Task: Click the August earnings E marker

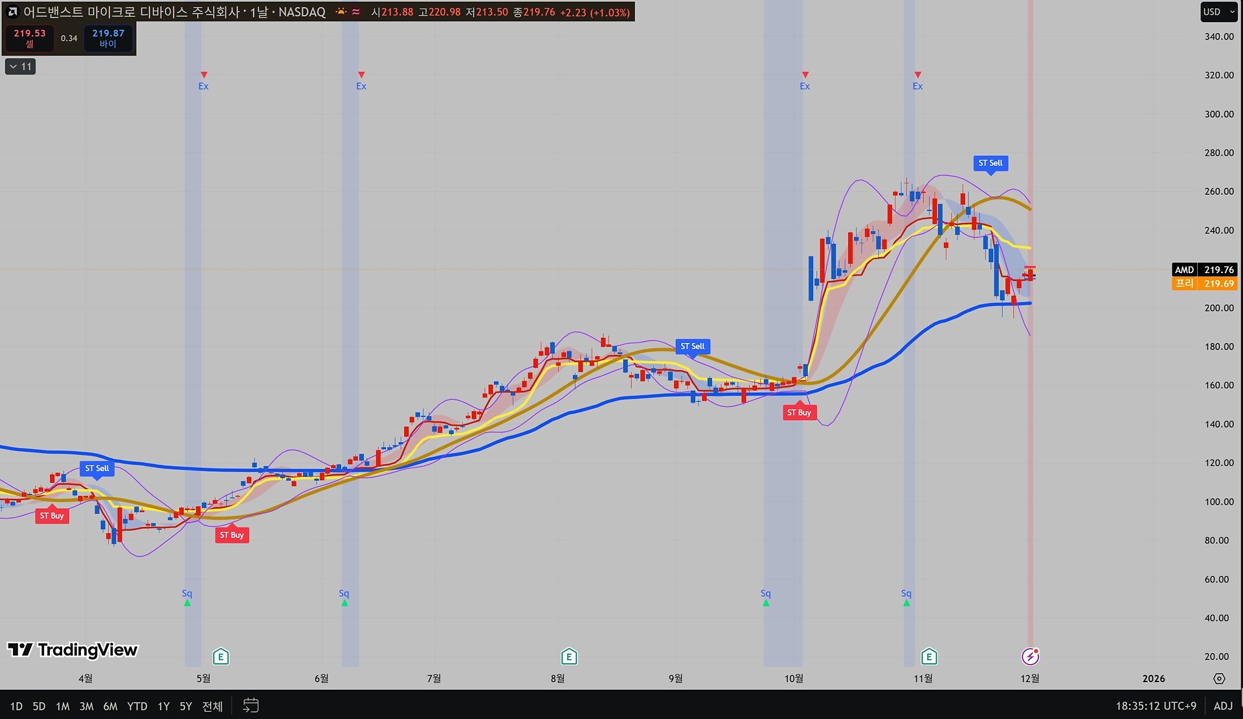Action: (569, 657)
